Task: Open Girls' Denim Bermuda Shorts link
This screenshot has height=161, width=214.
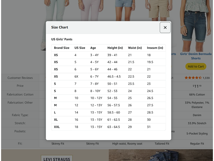Action: coord(196,56)
